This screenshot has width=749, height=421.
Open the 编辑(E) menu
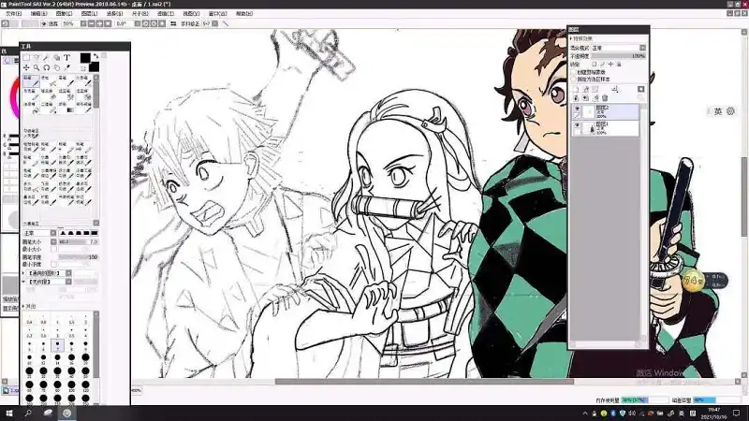pyautogui.click(x=38, y=13)
